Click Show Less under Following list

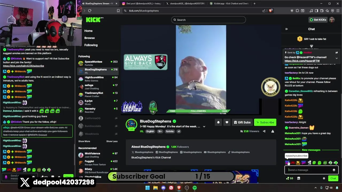pyautogui.click(x=112, y=141)
